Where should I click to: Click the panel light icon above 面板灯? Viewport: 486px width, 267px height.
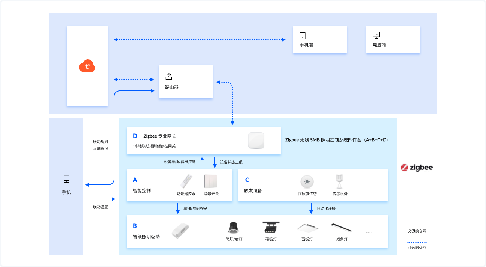[307, 227]
